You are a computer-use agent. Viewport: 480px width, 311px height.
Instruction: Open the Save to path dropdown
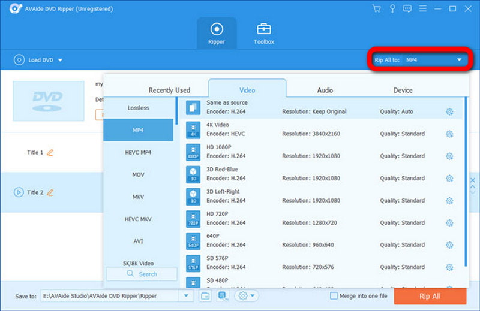click(186, 296)
